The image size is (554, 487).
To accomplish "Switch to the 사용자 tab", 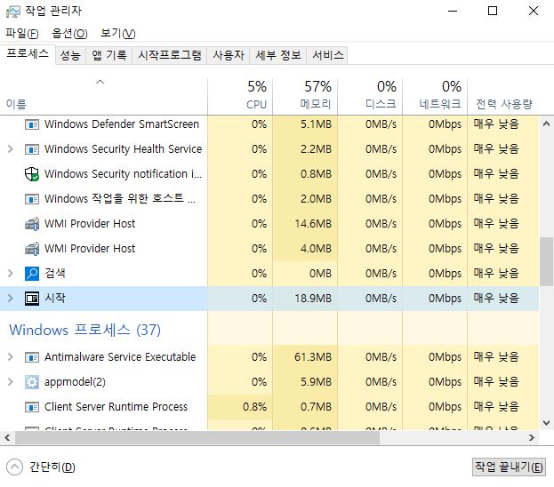I will pyautogui.click(x=229, y=55).
